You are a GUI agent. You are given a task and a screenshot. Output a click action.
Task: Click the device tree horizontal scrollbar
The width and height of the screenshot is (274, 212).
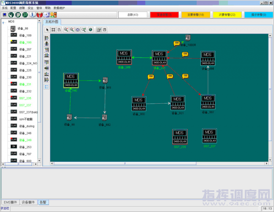tap(18, 164)
